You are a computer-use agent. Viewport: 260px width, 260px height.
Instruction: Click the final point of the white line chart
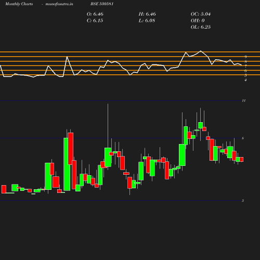click(x=241, y=65)
